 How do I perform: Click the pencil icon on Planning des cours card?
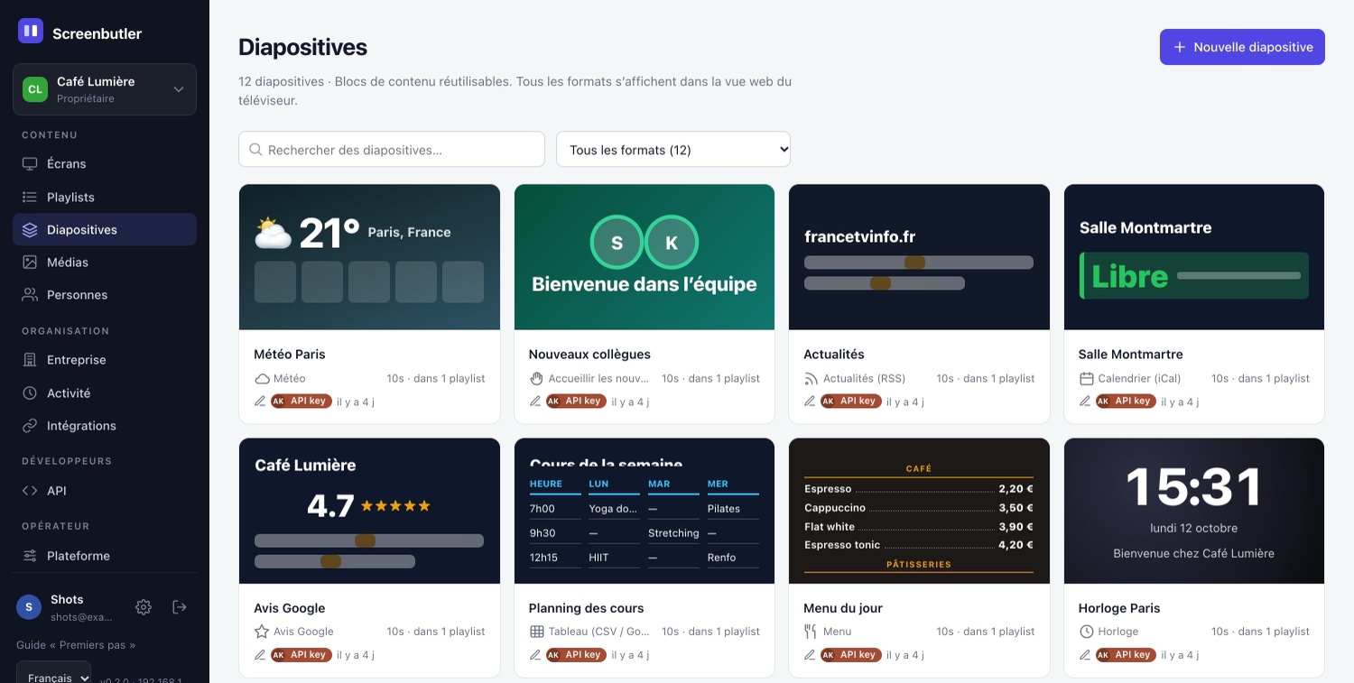tap(535, 655)
